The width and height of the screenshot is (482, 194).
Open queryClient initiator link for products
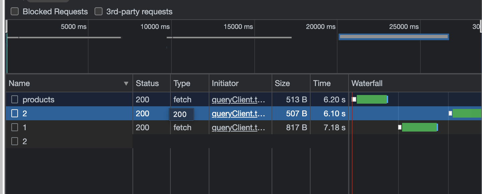[x=239, y=99]
